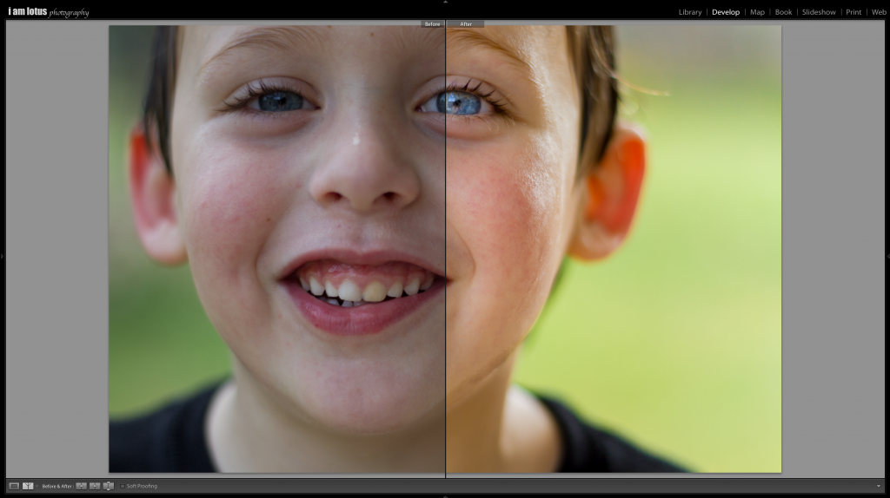Click the Before/After Y|Y view button

[x=27, y=486]
